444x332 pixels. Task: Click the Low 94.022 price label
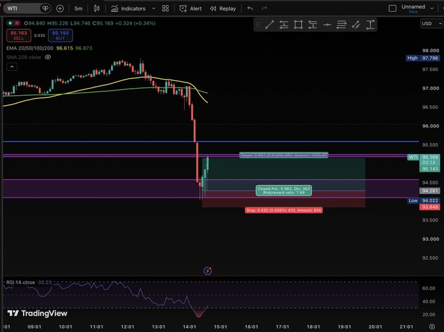[x=424, y=200]
